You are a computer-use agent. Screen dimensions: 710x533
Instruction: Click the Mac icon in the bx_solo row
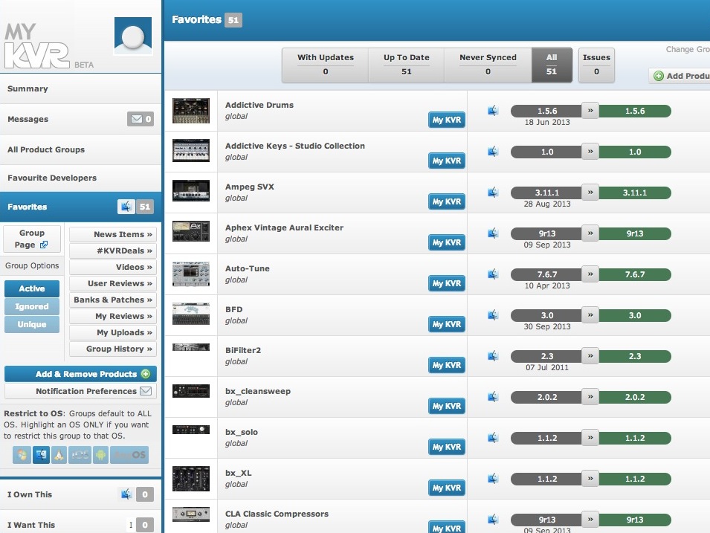pos(493,438)
